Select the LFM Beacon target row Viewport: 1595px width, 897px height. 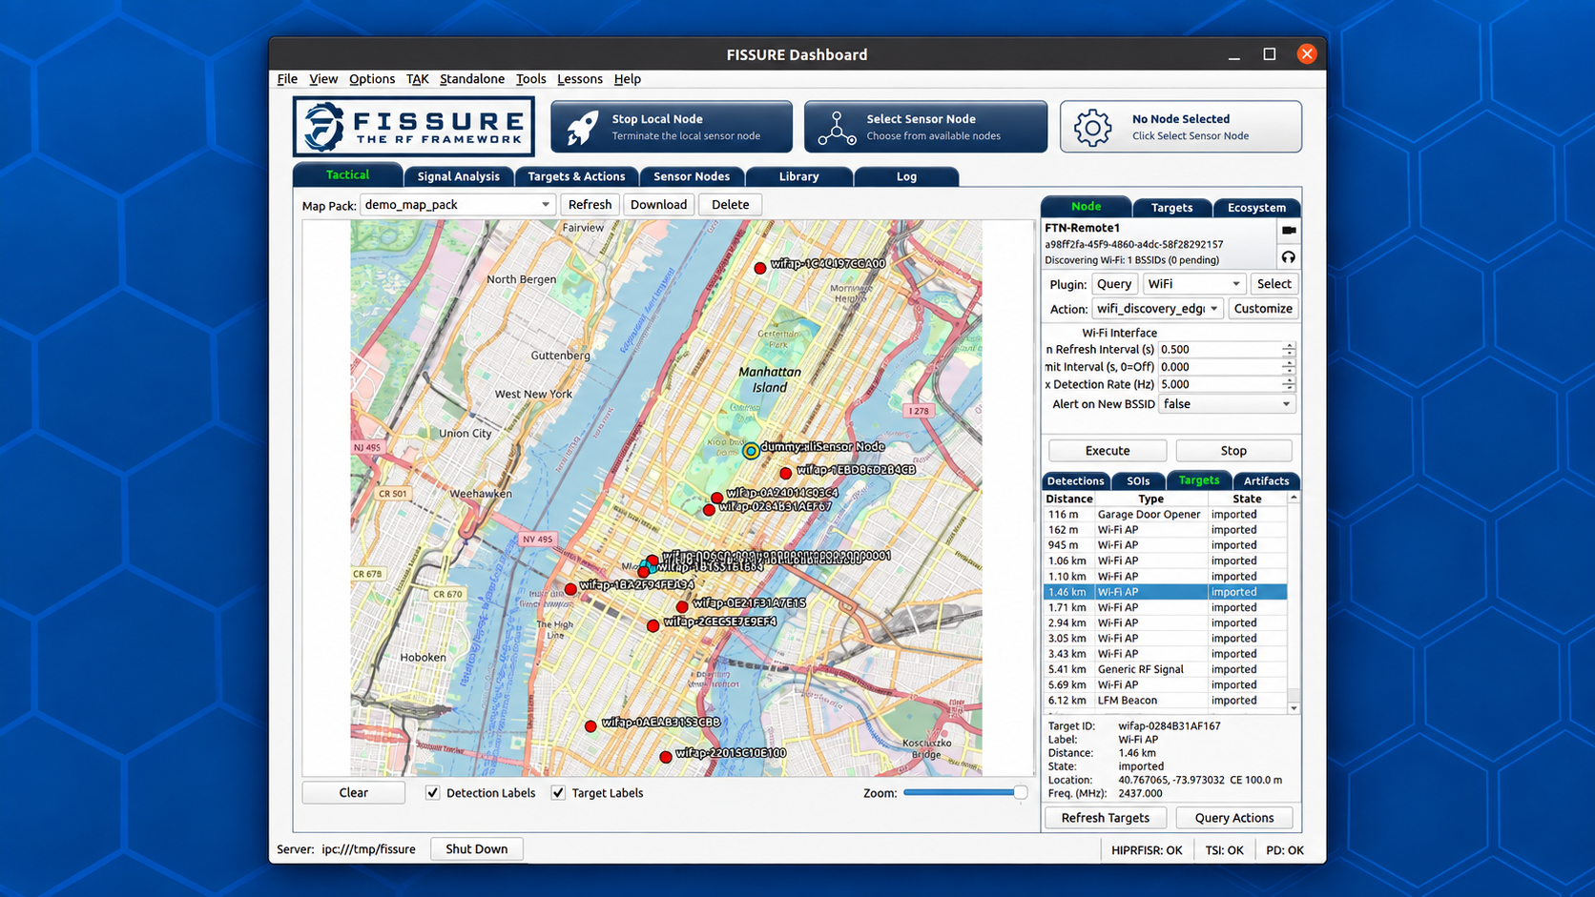coord(1166,701)
